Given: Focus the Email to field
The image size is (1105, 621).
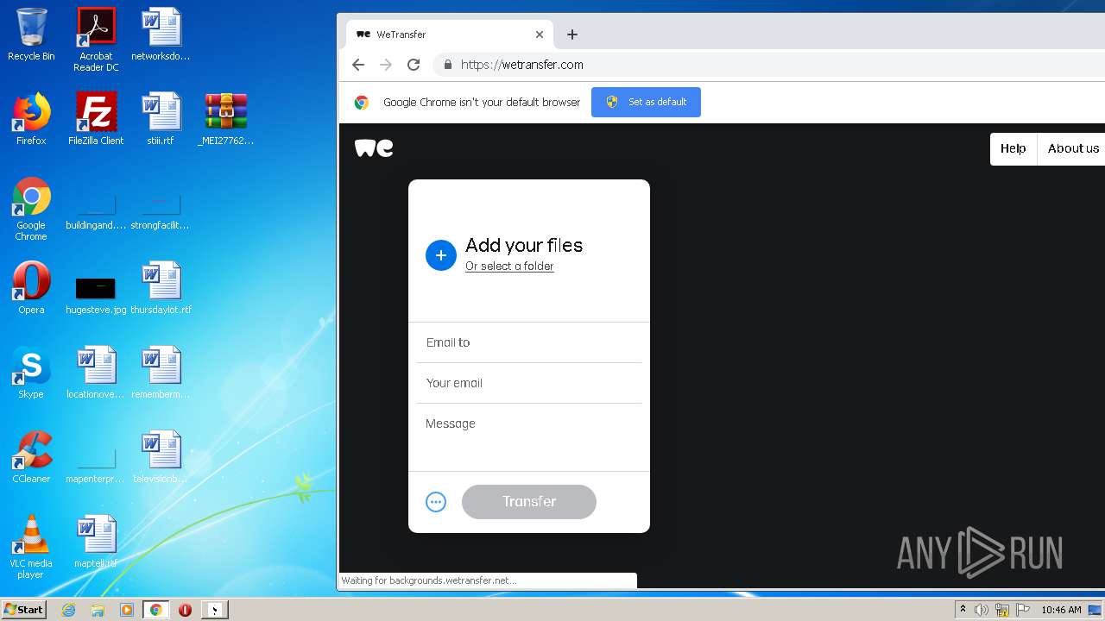Looking at the screenshot, I should click(x=529, y=342).
